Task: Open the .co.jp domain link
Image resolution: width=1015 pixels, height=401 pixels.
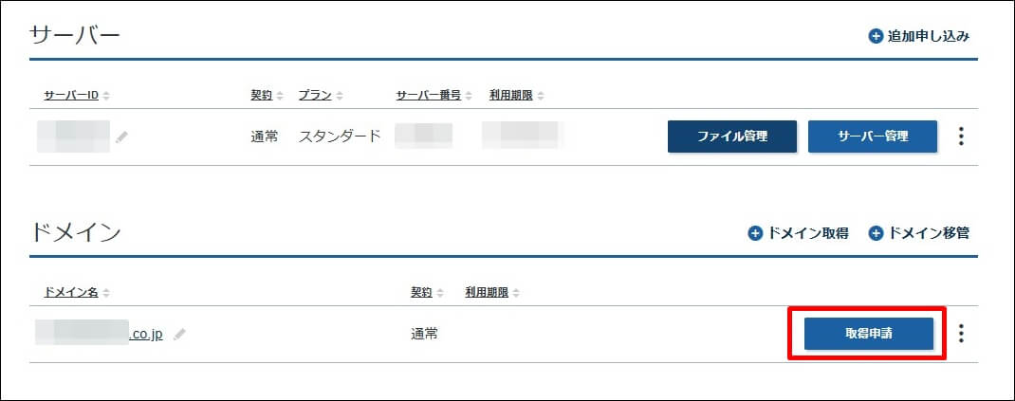Action: (x=99, y=335)
